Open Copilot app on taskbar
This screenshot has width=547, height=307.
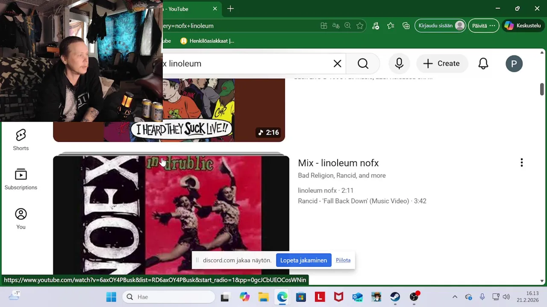pos(244,297)
